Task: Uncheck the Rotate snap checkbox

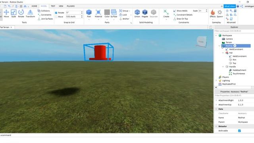Action: [56, 13]
